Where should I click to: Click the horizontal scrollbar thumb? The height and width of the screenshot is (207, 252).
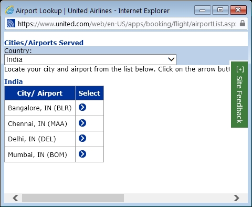coord(73,198)
